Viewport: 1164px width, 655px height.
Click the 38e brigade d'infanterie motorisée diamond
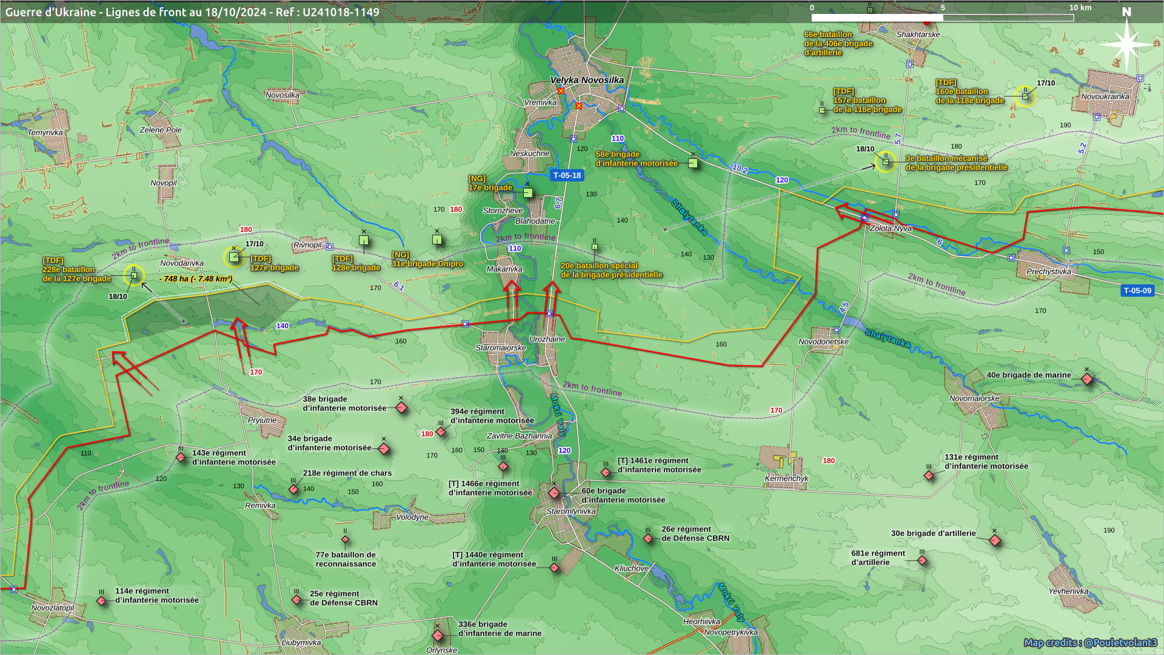(401, 408)
